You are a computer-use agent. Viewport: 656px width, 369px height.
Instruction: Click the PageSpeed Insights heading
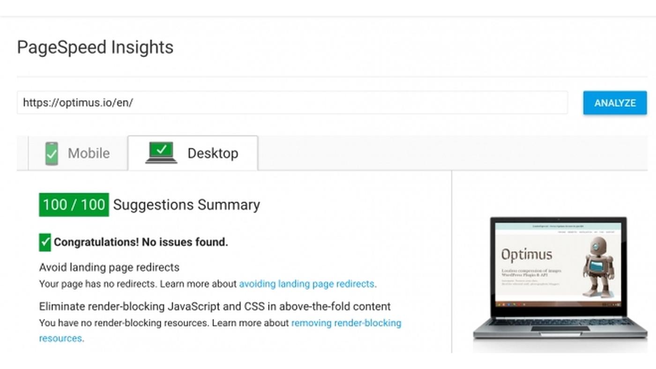tap(95, 47)
